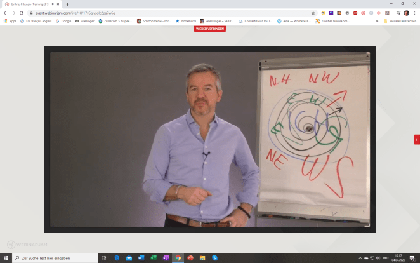The width and height of the screenshot is (420, 263).
Task: Open the Google bookmark
Action: [x=63, y=20]
